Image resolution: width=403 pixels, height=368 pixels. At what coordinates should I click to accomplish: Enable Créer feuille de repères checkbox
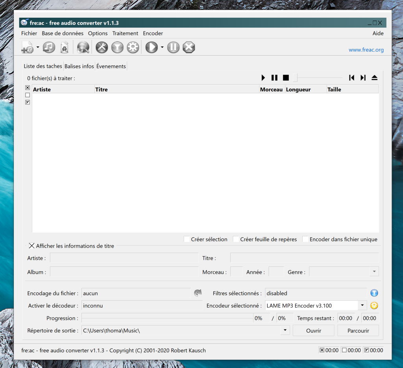click(236, 239)
